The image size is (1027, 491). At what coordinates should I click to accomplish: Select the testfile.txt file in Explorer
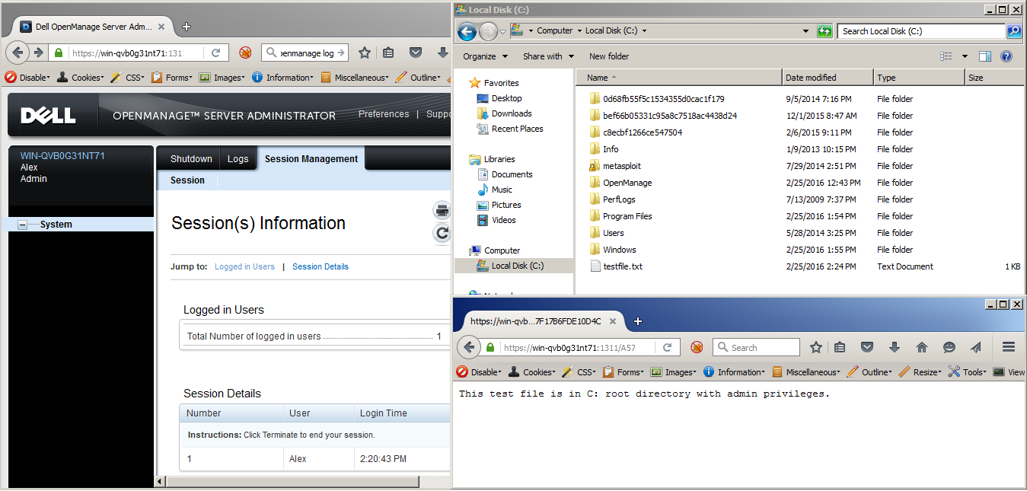click(623, 266)
